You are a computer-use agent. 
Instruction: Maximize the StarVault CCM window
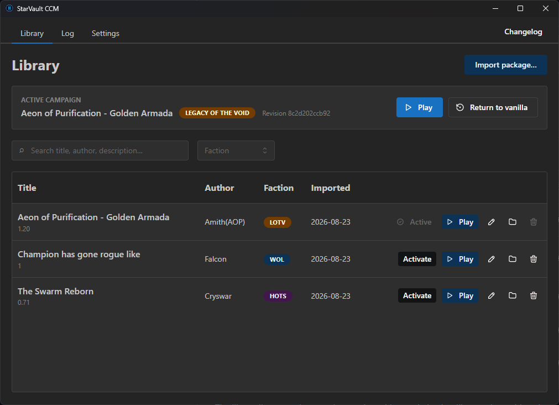(x=520, y=8)
